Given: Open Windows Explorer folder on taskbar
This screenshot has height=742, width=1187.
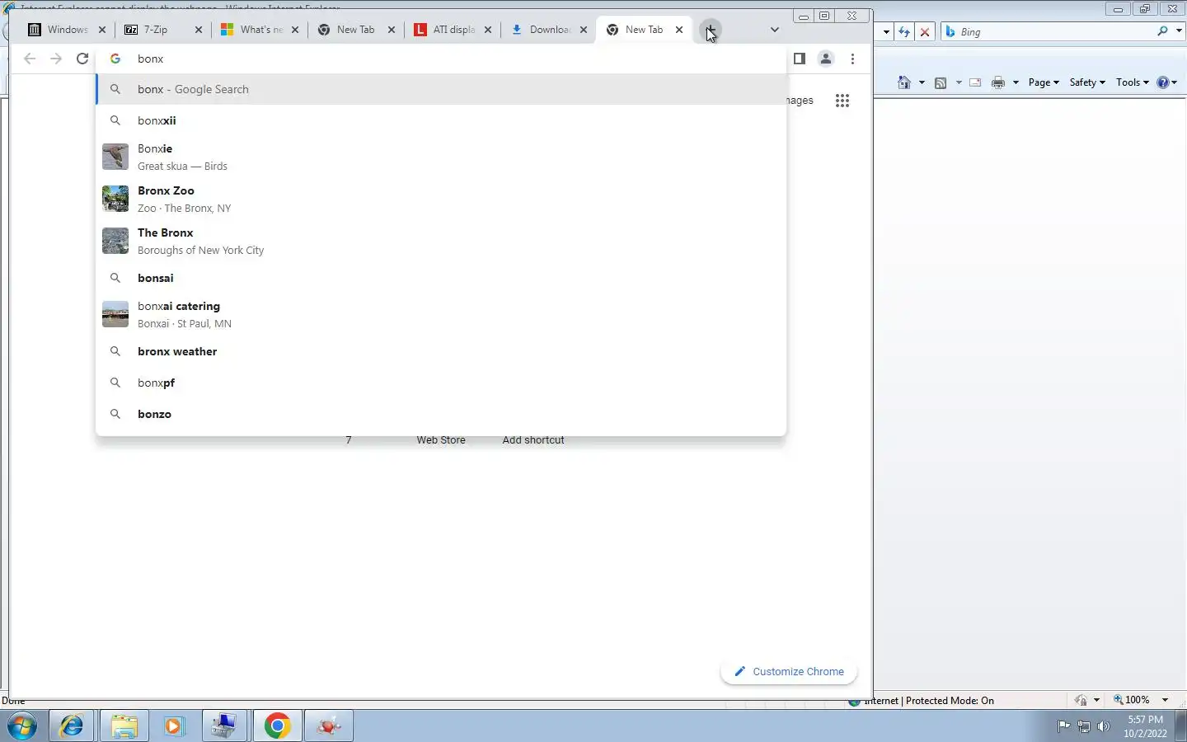Looking at the screenshot, I should (123, 726).
